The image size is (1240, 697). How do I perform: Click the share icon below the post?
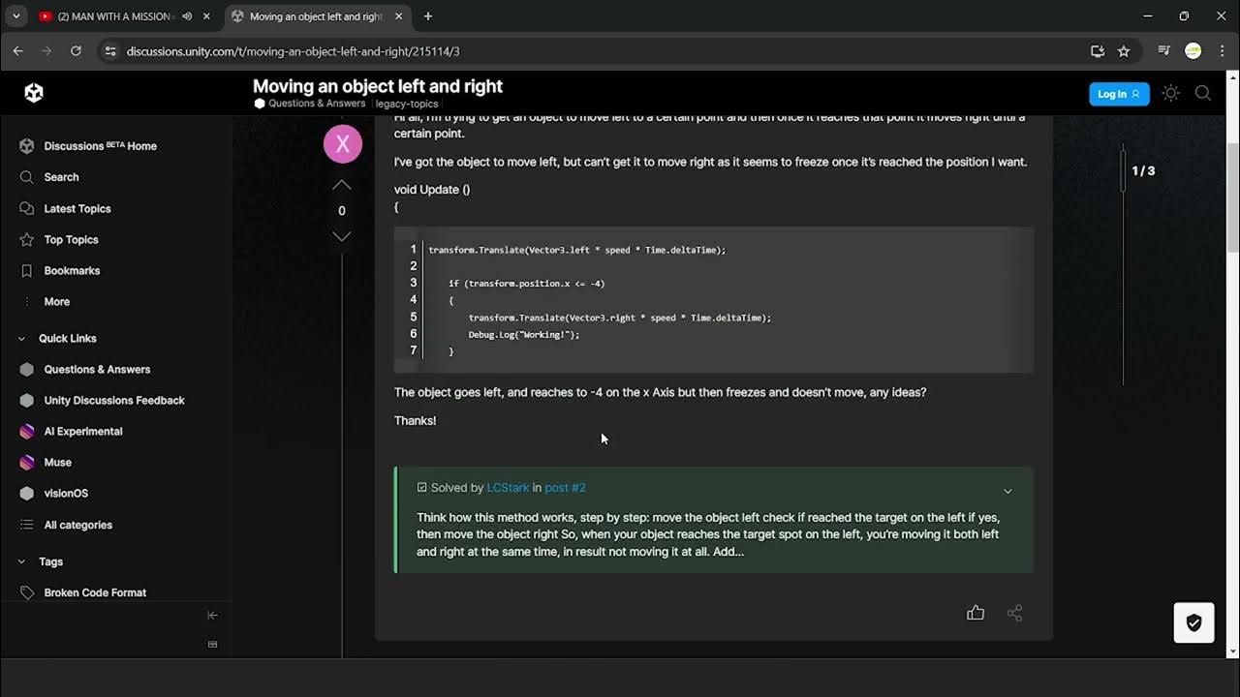[1014, 613]
